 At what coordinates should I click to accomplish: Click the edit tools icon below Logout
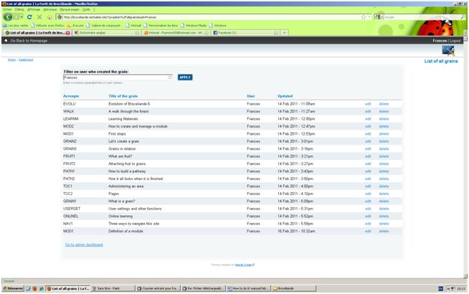pos(448,50)
